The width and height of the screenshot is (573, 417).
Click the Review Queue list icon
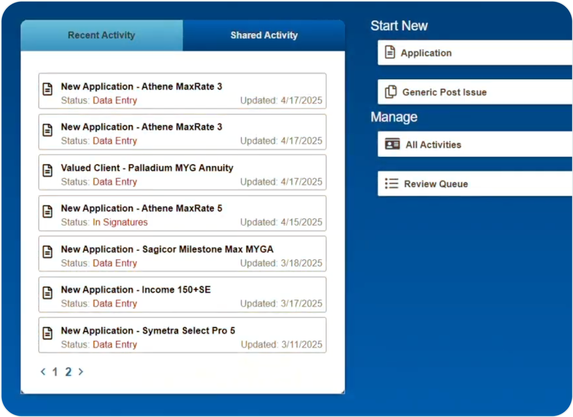pos(391,184)
